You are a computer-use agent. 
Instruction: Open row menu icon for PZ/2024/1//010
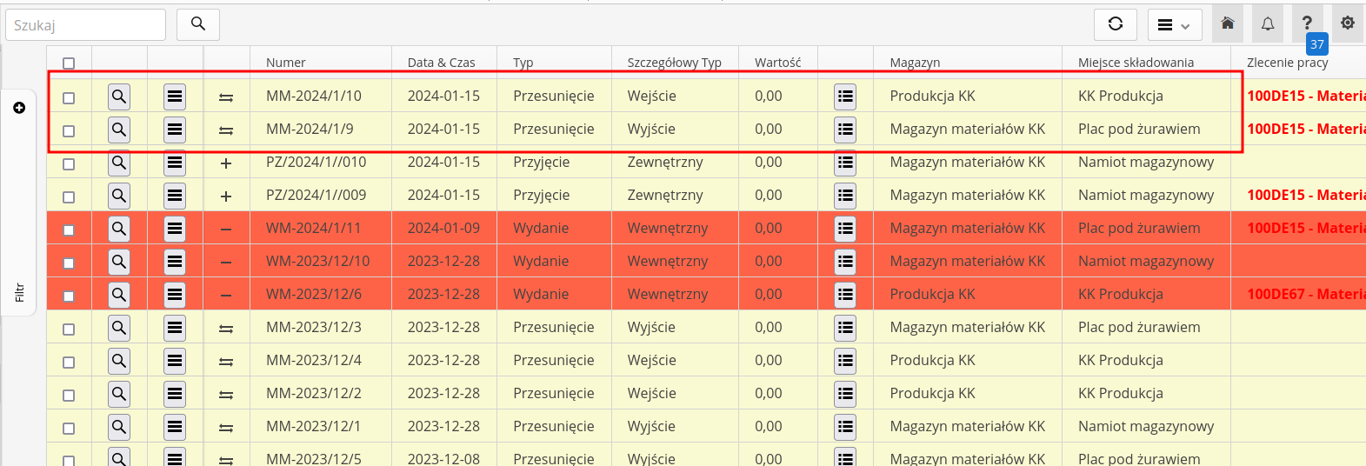tap(175, 163)
